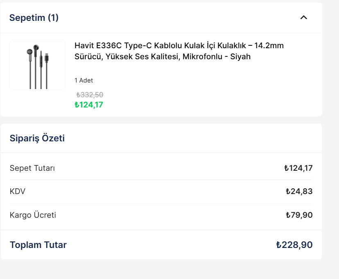Select the Toplam Tutar label

click(x=38, y=245)
